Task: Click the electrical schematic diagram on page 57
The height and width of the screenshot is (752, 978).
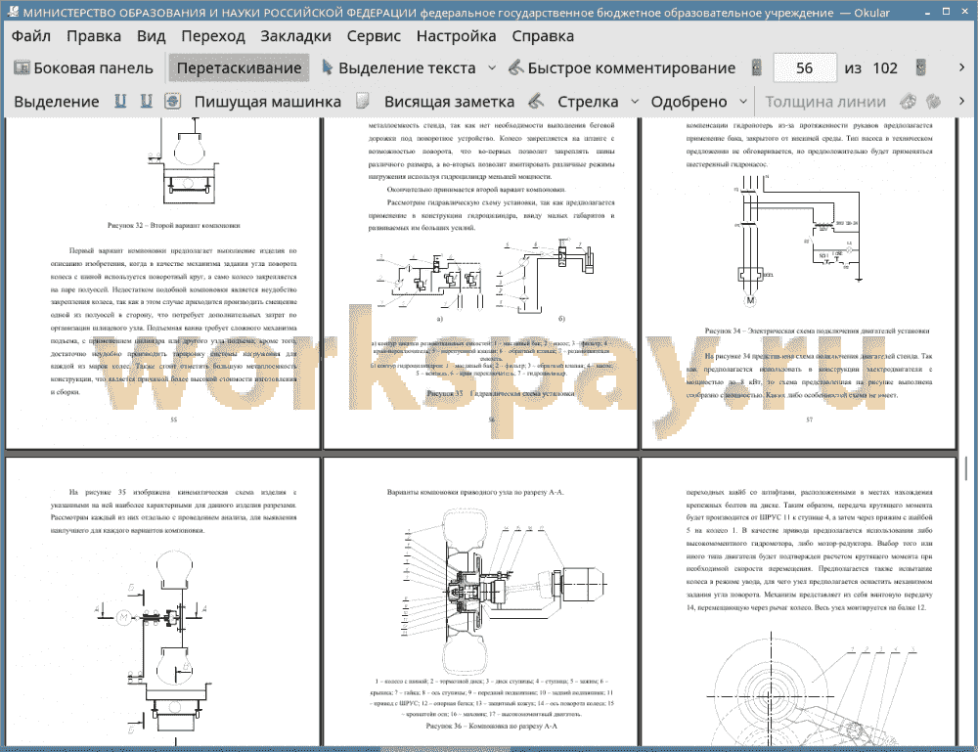Action: click(x=800, y=242)
